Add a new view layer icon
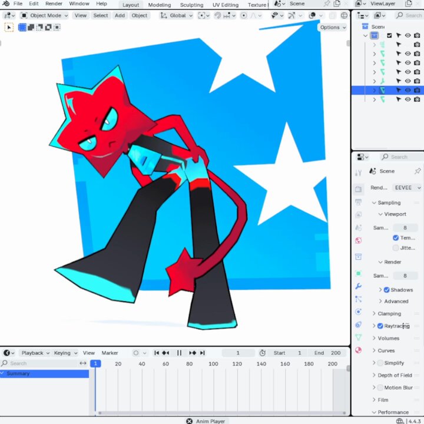Image resolution: width=424 pixels, height=424 pixels. [409, 4]
